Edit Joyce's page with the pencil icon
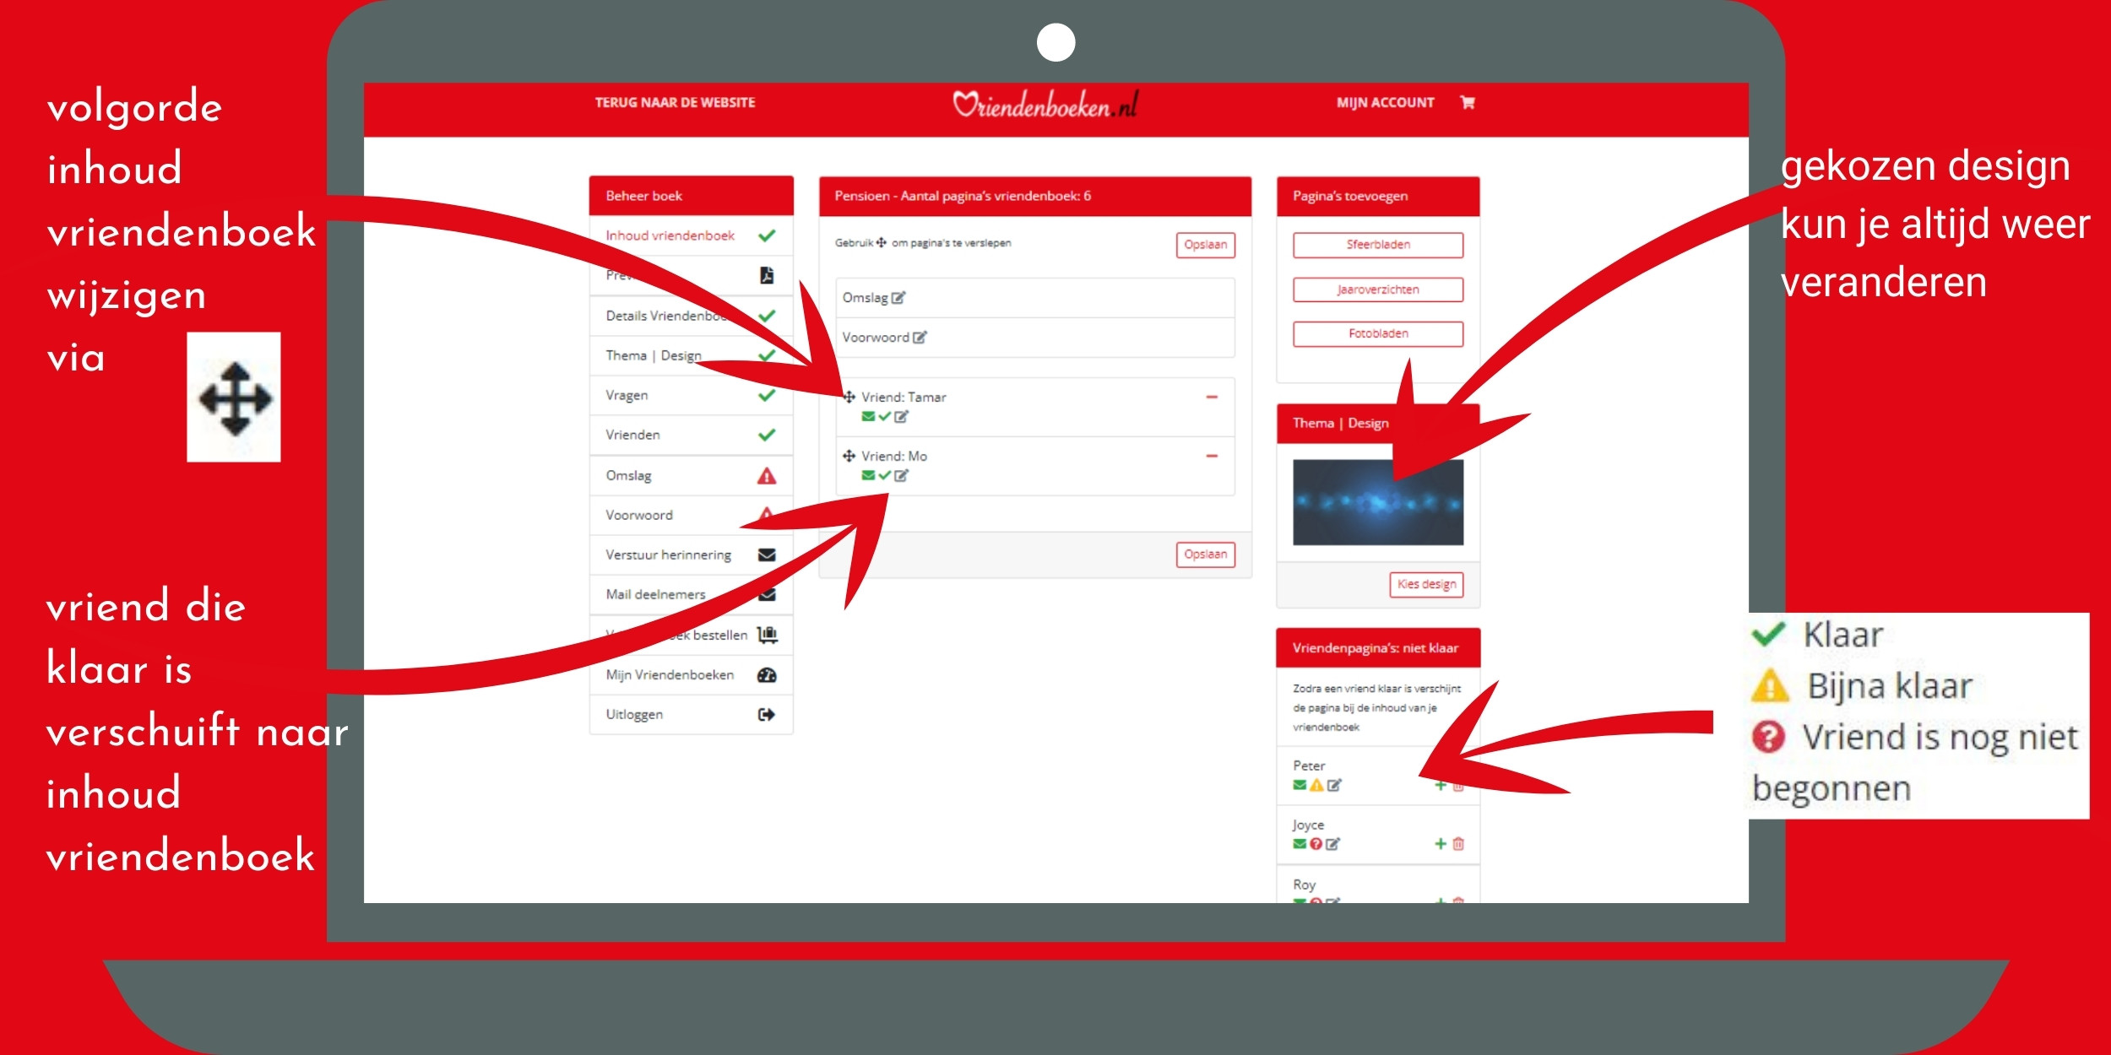This screenshot has width=2111, height=1055. [1332, 844]
